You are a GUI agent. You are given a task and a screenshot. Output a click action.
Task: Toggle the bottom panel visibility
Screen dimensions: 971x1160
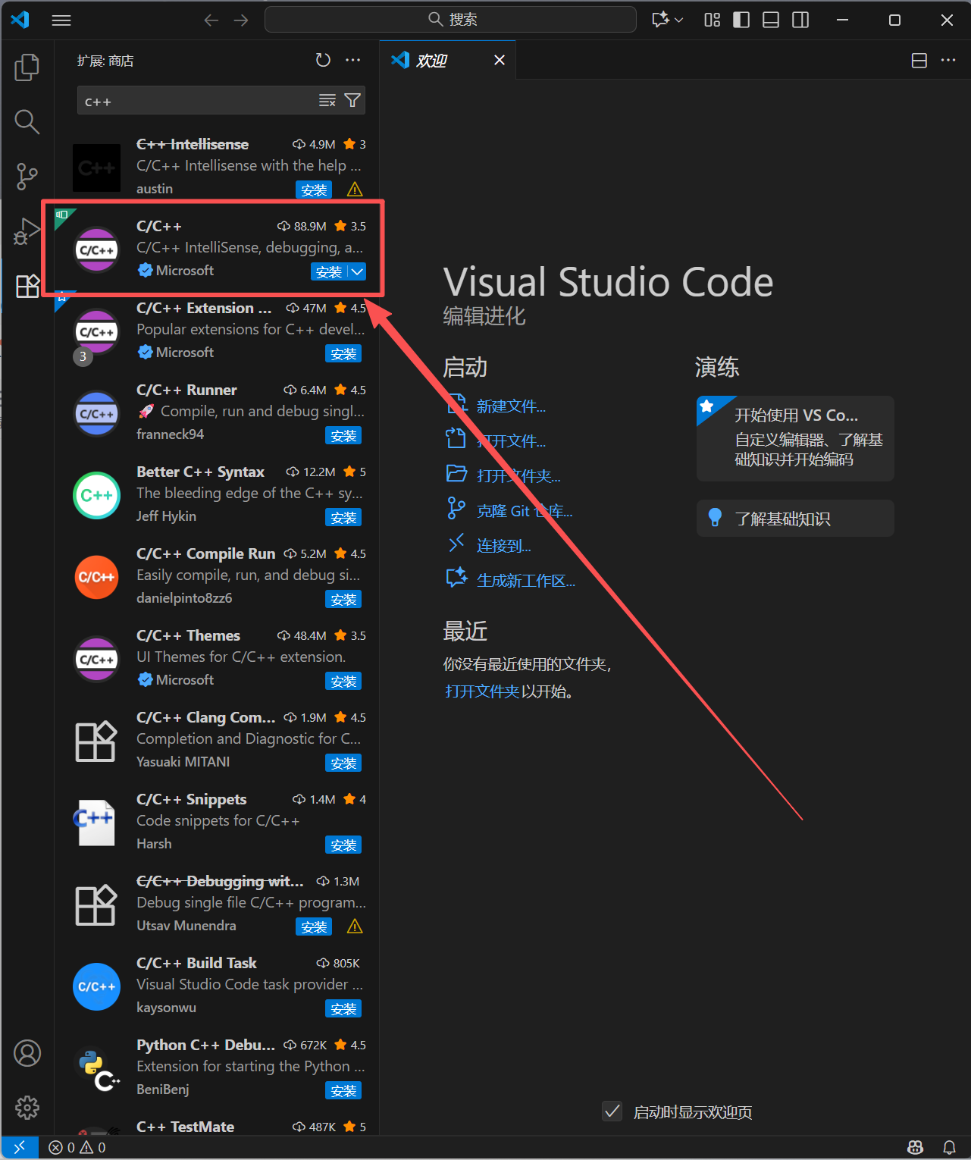pyautogui.click(x=771, y=20)
